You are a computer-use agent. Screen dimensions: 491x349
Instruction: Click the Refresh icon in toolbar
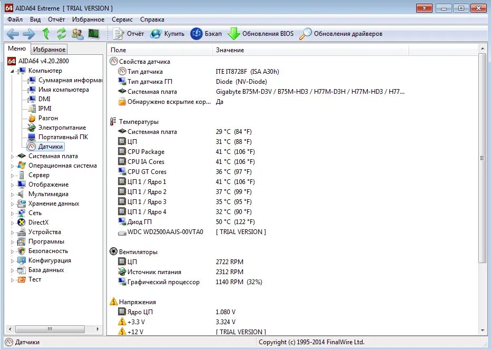pyautogui.click(x=61, y=34)
